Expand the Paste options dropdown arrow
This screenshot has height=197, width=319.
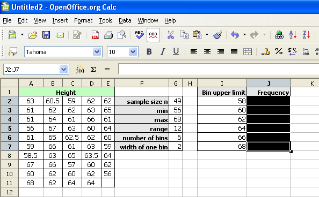(x=207, y=35)
